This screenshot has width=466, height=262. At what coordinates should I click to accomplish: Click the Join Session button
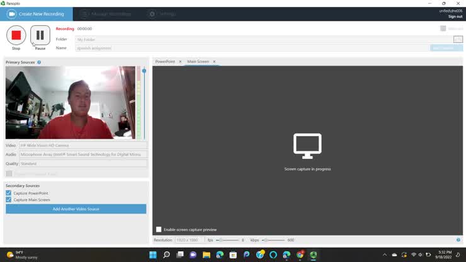click(446, 48)
